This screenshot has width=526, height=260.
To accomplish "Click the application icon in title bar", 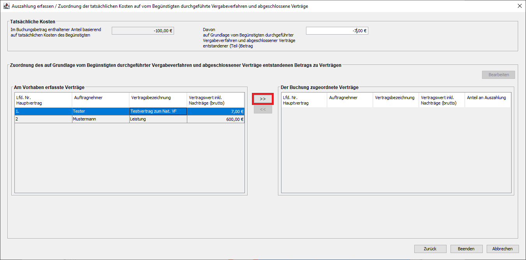I will click(6, 6).
